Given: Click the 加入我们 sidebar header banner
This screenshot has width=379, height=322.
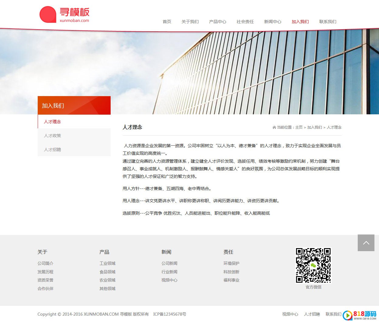Looking at the screenshot, I should 74,106.
